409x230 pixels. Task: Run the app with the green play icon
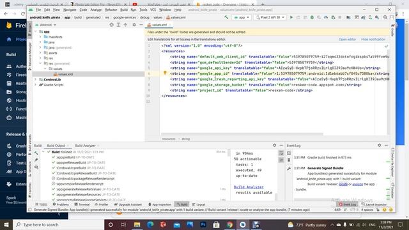coord(291,17)
